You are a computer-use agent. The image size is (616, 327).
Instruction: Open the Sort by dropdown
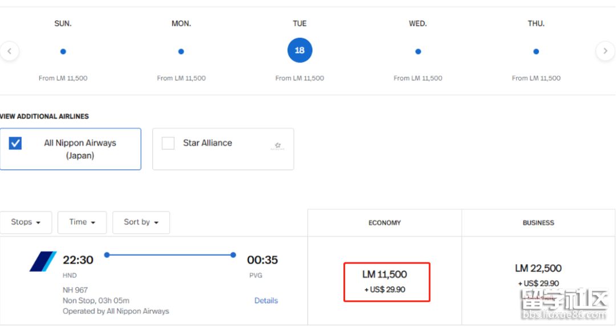(141, 223)
